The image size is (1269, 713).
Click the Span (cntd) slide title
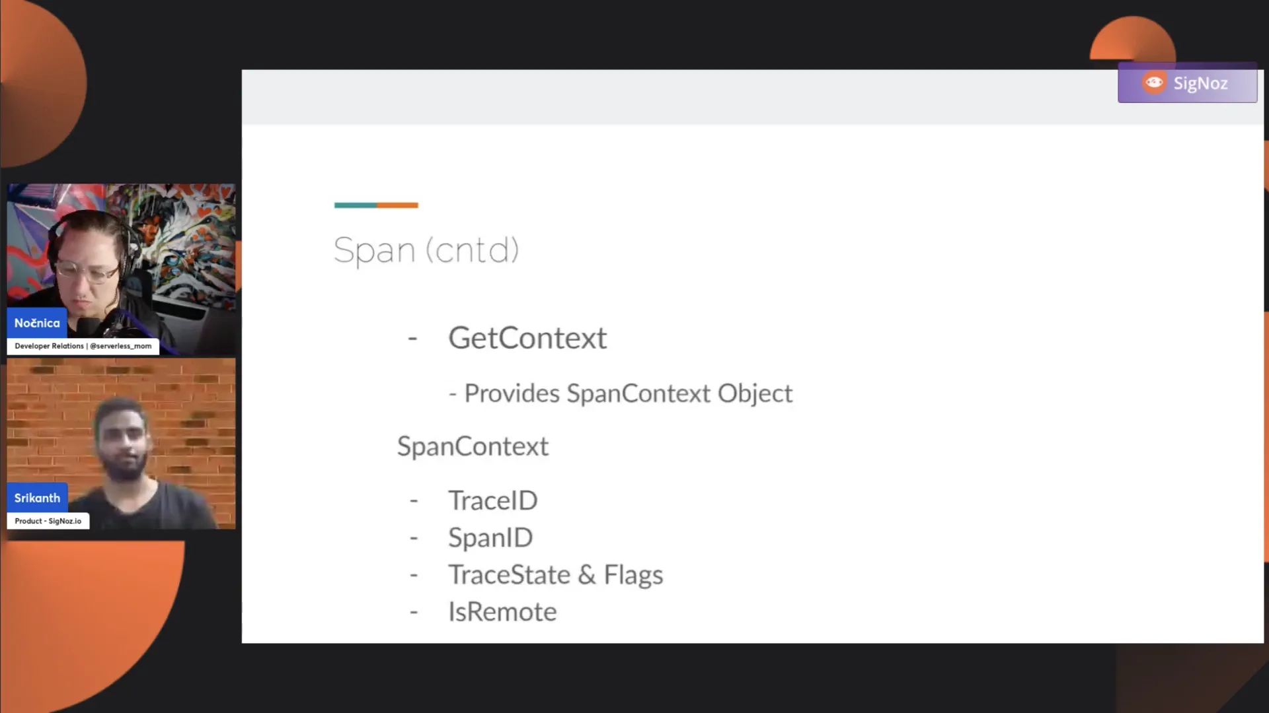pos(426,250)
